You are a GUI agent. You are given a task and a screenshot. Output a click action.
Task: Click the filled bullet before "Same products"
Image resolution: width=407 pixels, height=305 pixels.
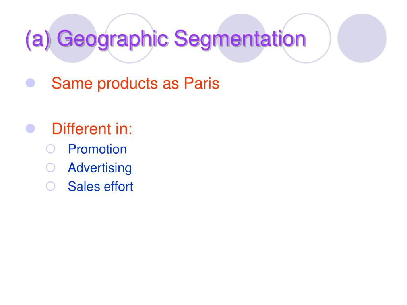(31, 83)
